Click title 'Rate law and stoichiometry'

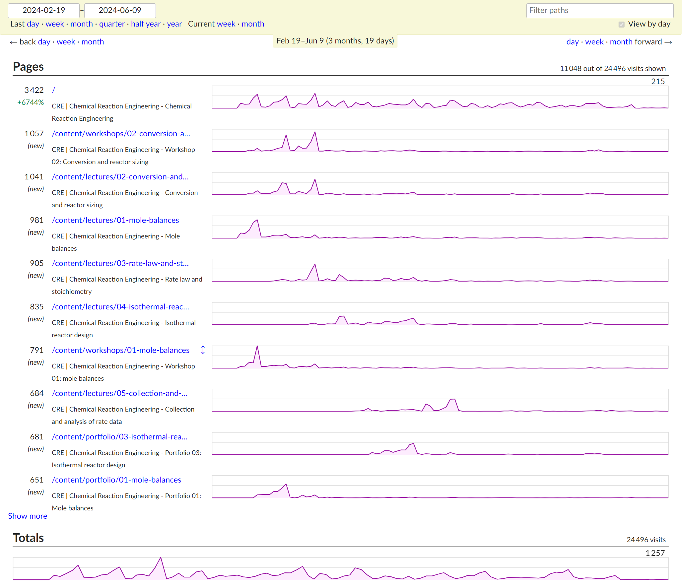pyautogui.click(x=127, y=285)
